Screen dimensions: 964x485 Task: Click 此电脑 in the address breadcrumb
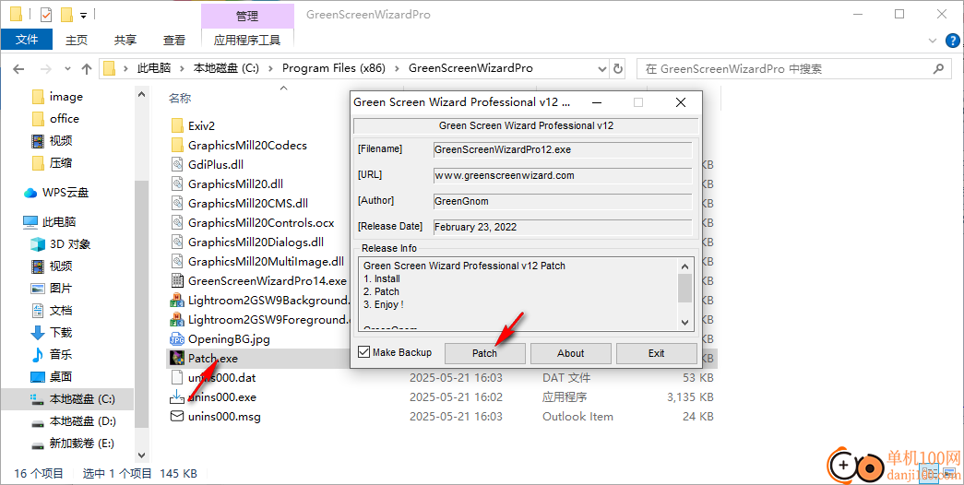coord(153,68)
